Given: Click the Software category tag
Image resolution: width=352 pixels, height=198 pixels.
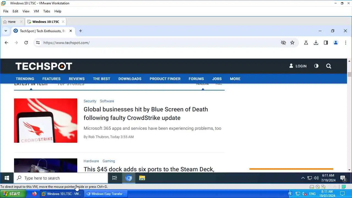Looking at the screenshot, I should 107,101.
